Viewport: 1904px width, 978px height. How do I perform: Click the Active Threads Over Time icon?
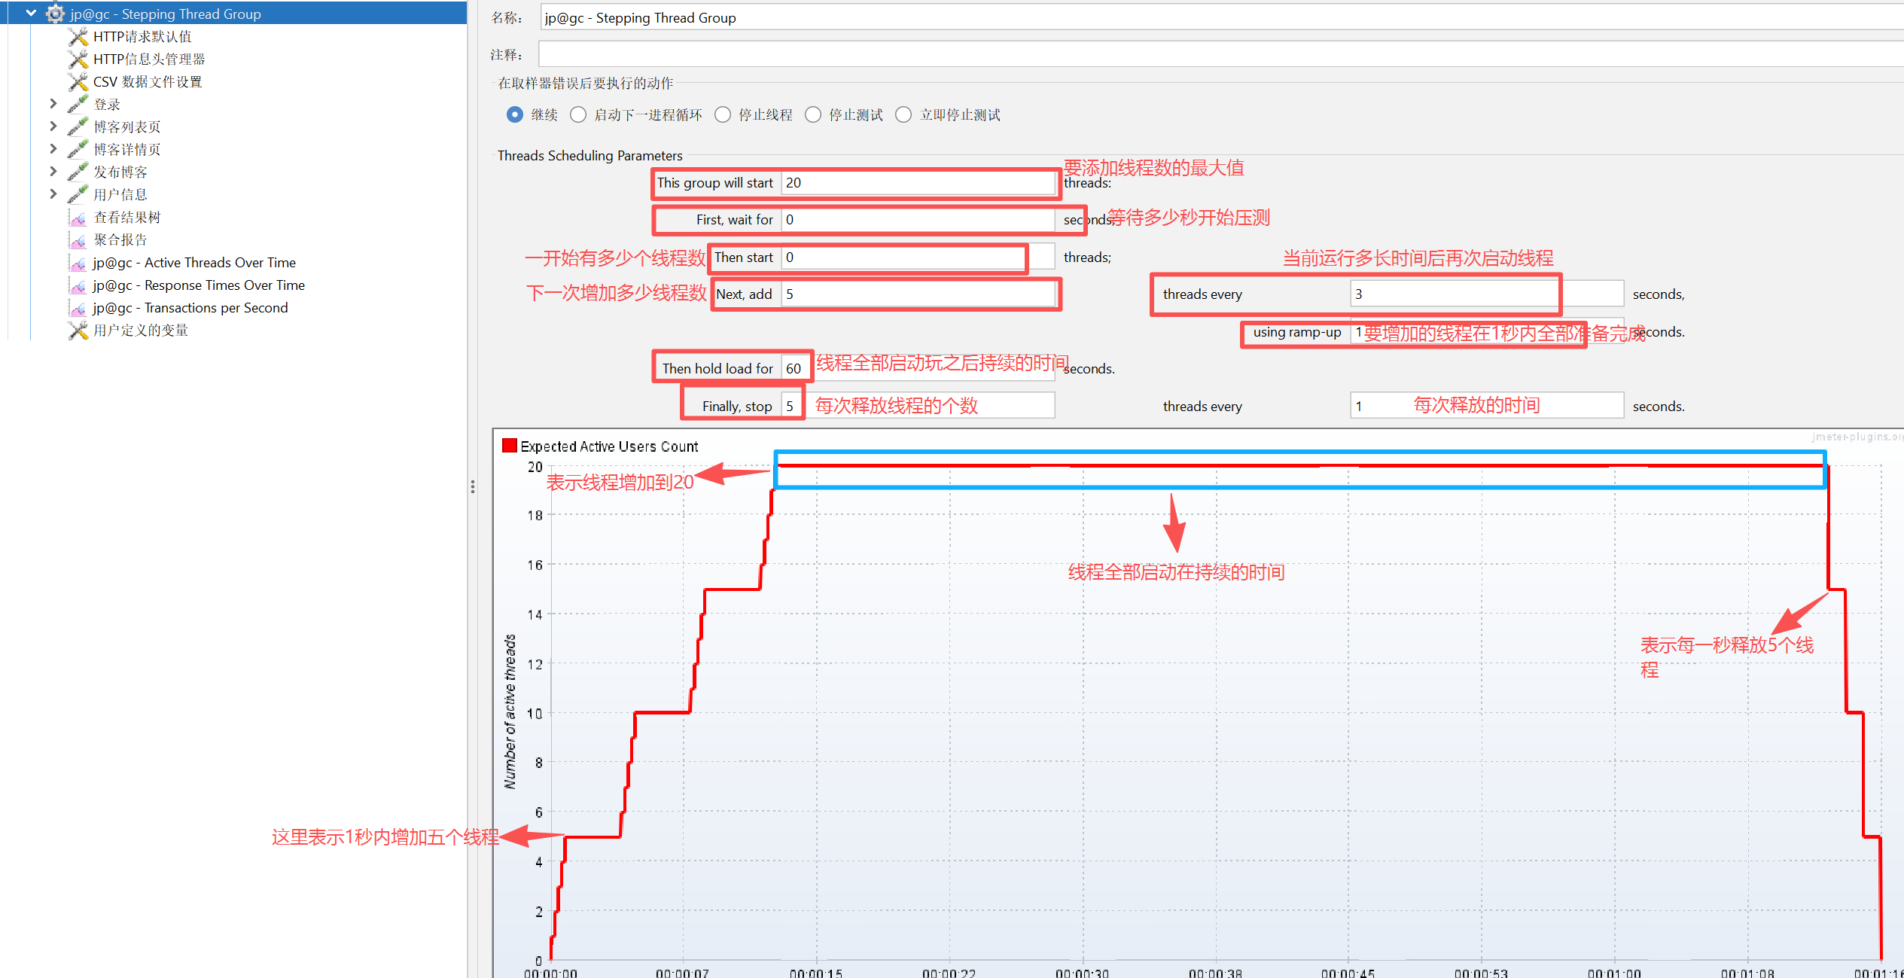pos(78,263)
